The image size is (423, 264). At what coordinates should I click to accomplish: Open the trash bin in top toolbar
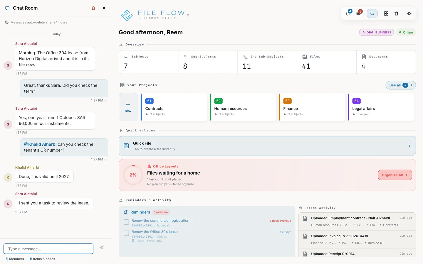coord(396,13)
